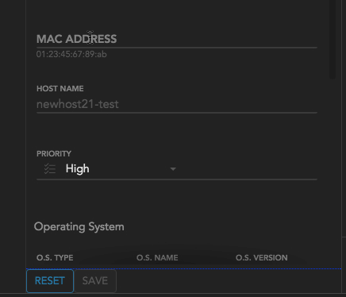Click the empty Priority field area right of arrow
Image resolution: width=346 pixels, height=297 pixels.
pyautogui.click(x=248, y=169)
